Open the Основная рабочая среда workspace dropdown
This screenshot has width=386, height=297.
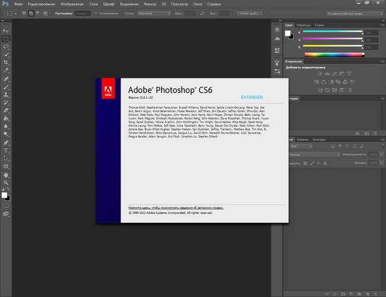[x=355, y=14]
